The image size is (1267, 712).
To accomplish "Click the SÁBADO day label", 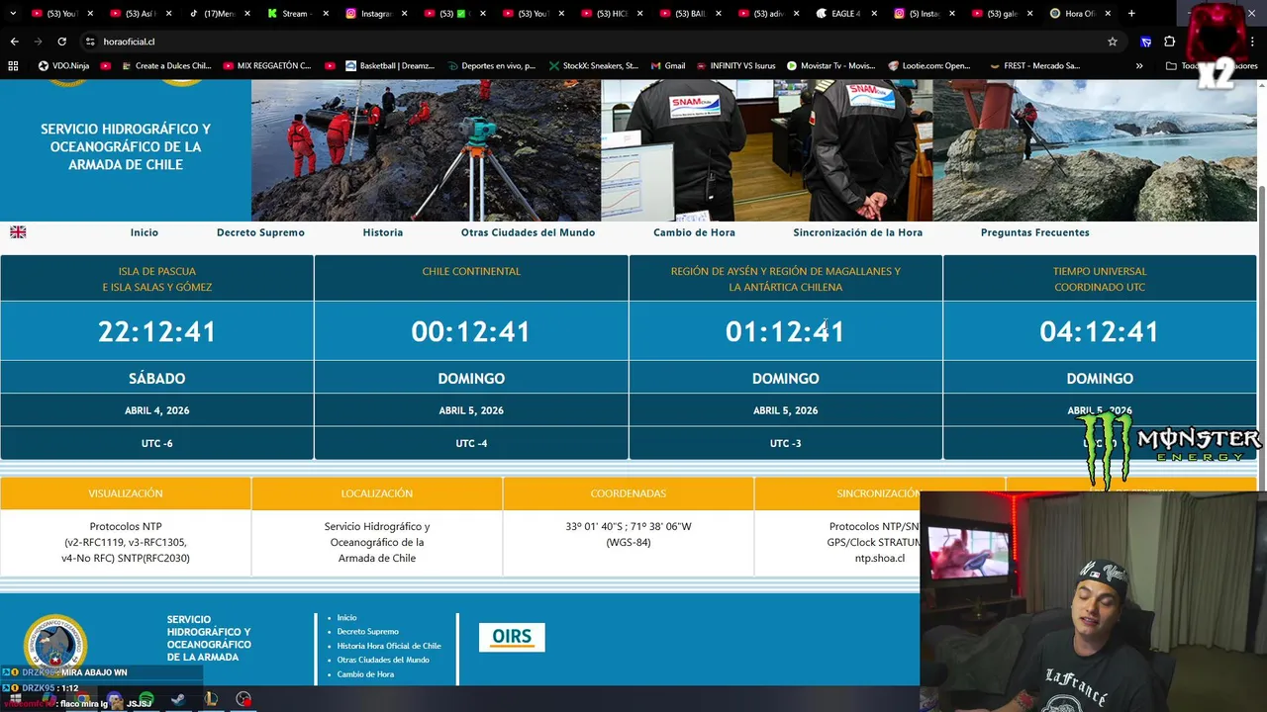I will [x=156, y=379].
